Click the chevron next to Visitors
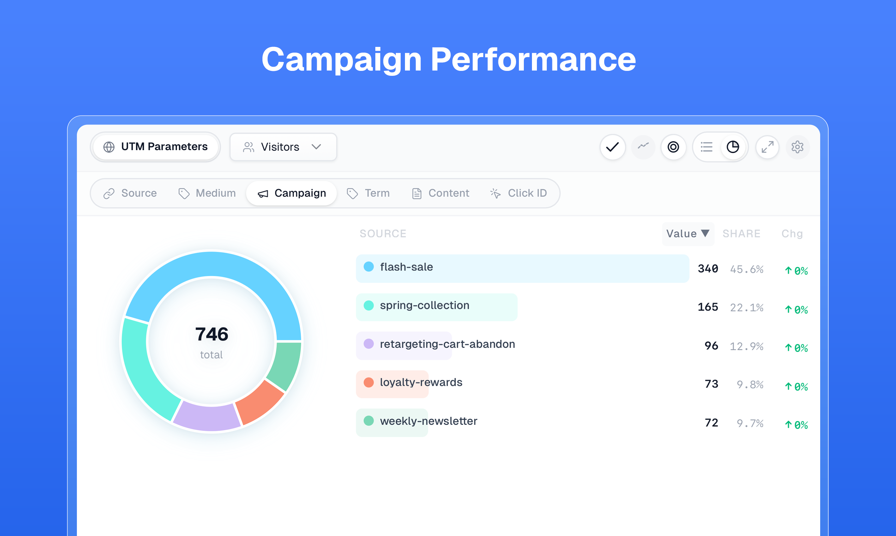Screen dimensions: 896x536 tap(316, 147)
